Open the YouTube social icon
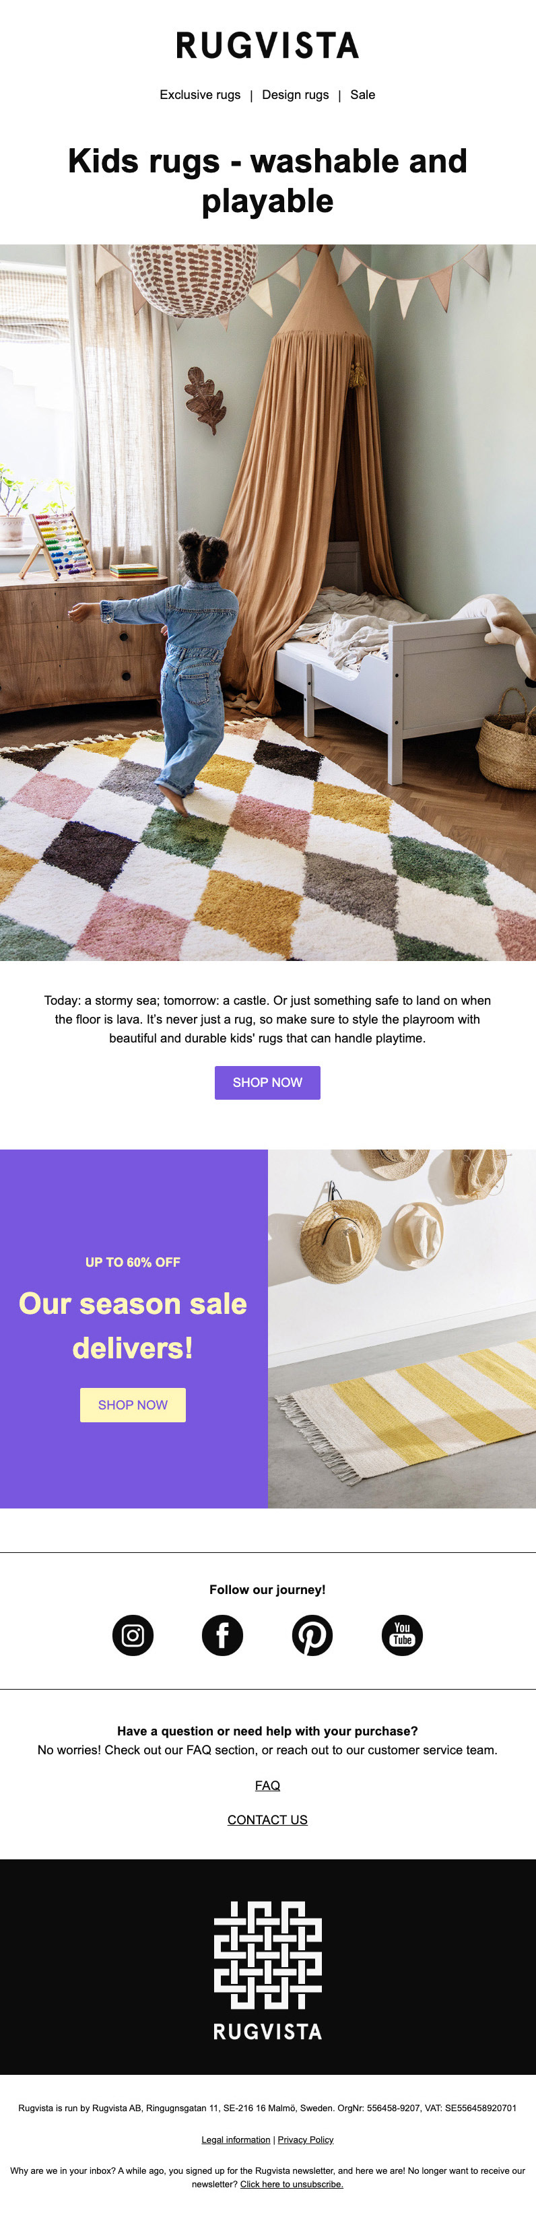Viewport: 536px width, 2223px height. pos(402,1635)
